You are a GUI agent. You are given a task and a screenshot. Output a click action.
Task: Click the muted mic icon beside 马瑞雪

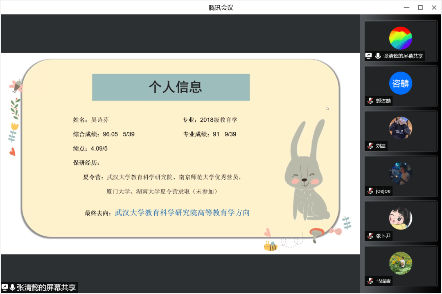tap(370, 281)
